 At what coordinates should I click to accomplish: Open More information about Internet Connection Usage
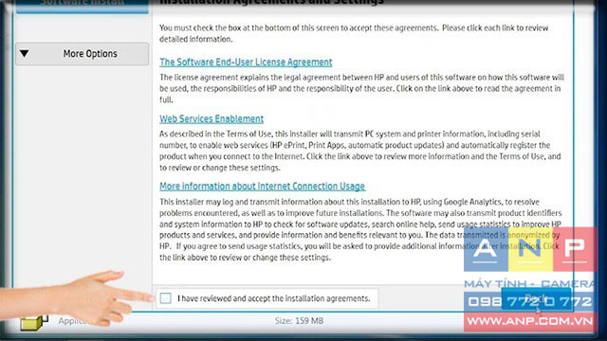click(x=262, y=187)
